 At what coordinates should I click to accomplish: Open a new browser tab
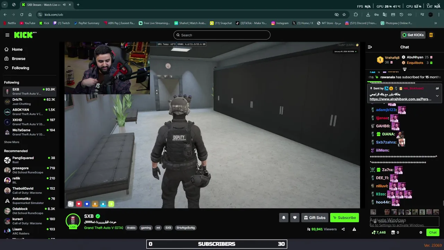coord(78,5)
